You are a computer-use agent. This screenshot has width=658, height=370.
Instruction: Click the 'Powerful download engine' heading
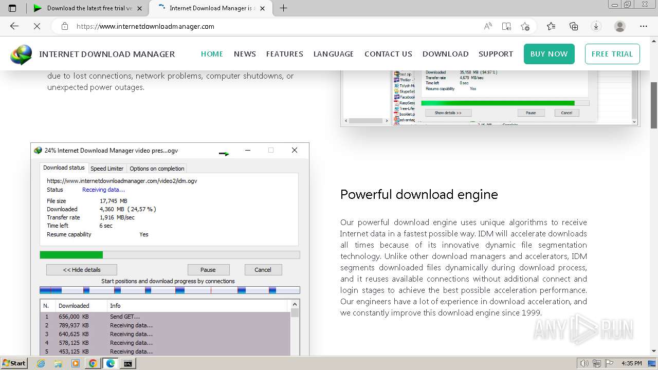(x=419, y=194)
